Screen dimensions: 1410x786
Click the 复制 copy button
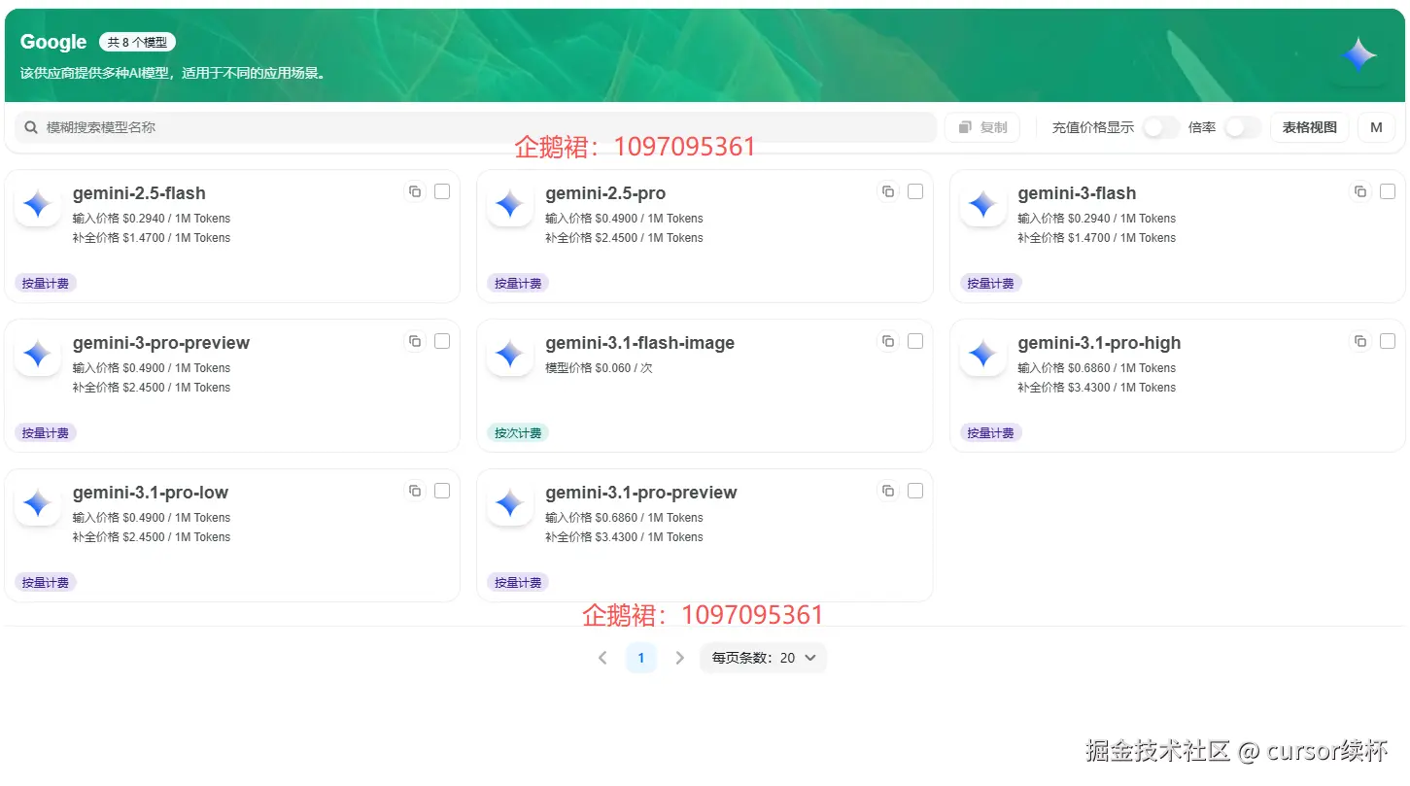pos(981,126)
